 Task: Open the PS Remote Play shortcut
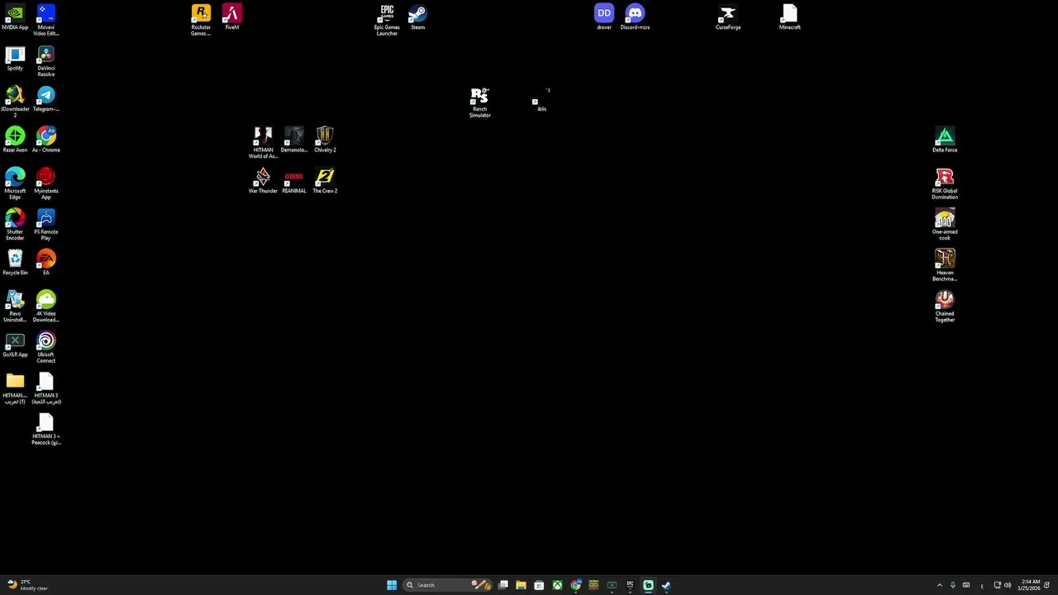point(45,225)
